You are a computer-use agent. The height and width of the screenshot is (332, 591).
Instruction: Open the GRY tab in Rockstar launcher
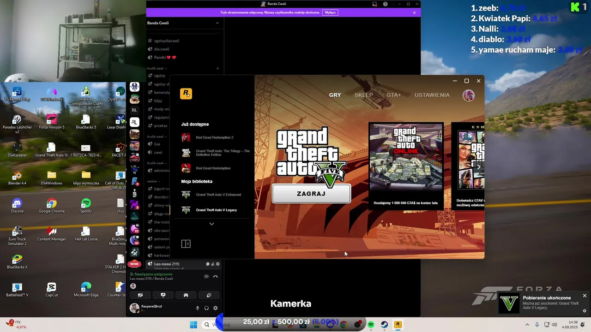[x=335, y=95]
